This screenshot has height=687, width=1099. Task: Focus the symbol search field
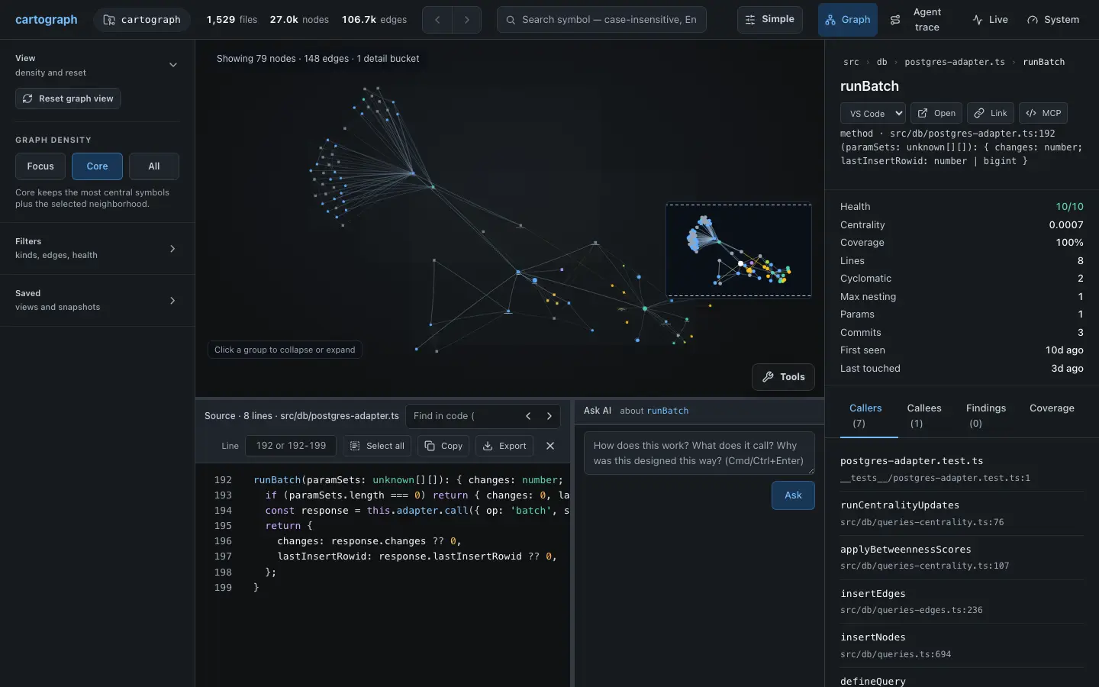[601, 20]
